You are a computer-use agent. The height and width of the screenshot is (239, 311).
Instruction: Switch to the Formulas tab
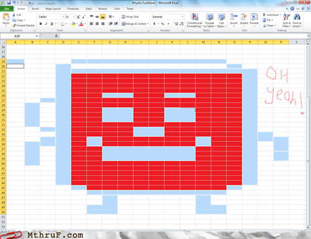coord(73,9)
